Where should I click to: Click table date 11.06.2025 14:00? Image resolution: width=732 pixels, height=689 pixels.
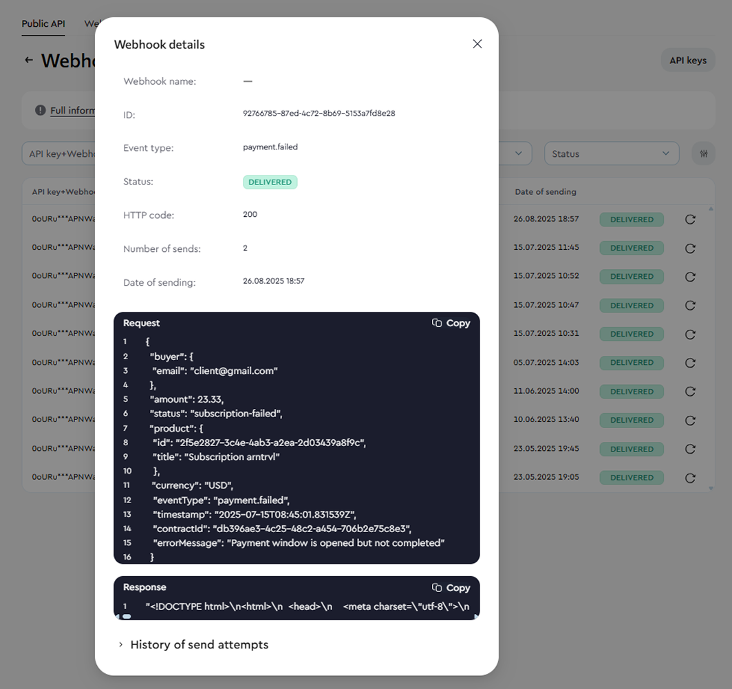click(x=546, y=391)
